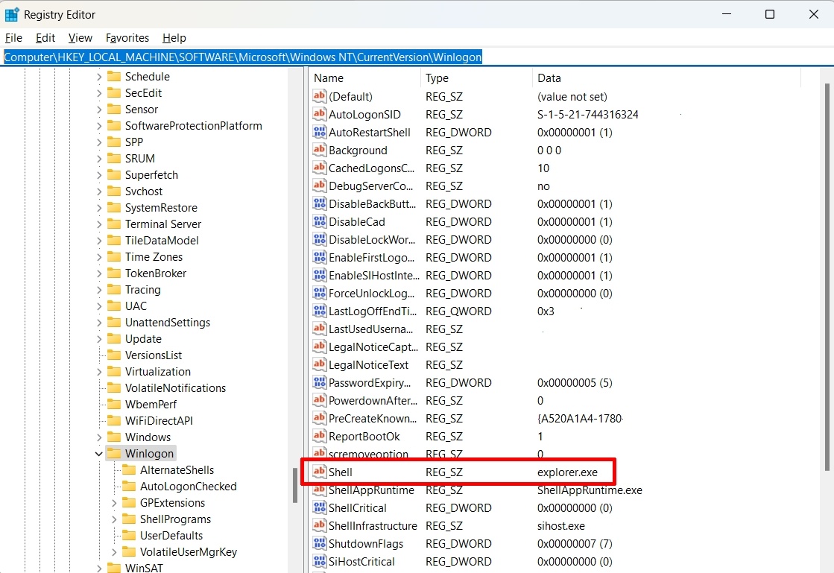The height and width of the screenshot is (573, 834).
Task: Select the WiFiDirectAPI key
Action: point(159,420)
